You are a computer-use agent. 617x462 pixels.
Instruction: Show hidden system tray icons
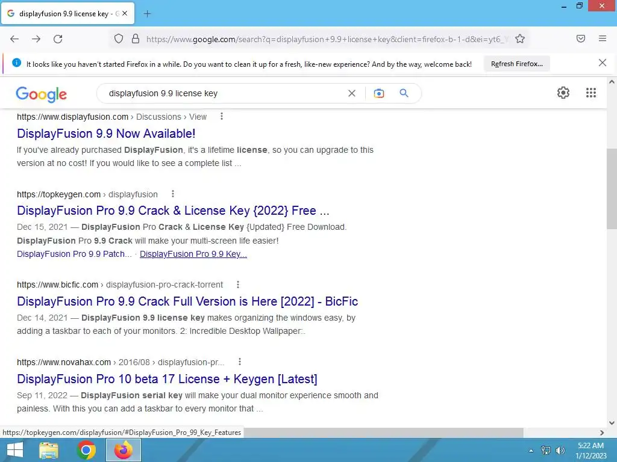[531, 451]
